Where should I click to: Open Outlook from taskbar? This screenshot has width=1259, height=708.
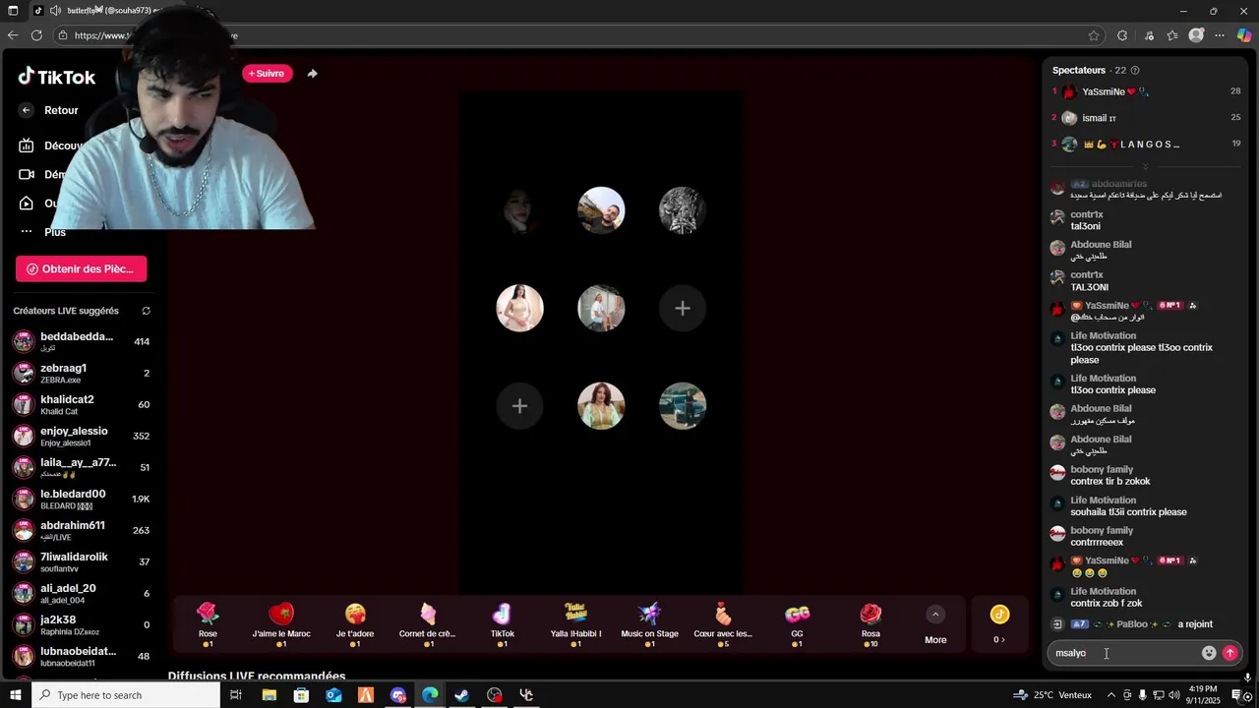tap(333, 695)
